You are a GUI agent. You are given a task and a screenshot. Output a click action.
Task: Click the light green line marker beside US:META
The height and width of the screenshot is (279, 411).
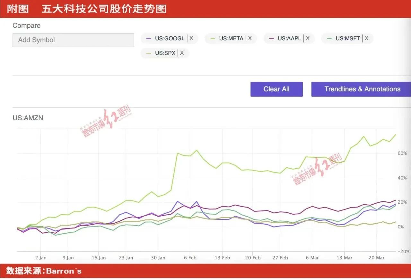(213, 39)
